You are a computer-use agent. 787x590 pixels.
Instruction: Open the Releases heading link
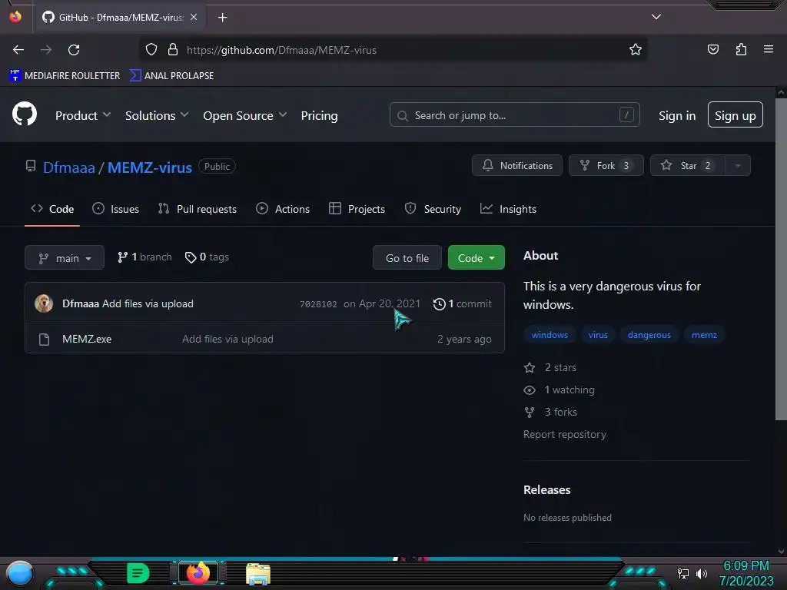tap(546, 489)
